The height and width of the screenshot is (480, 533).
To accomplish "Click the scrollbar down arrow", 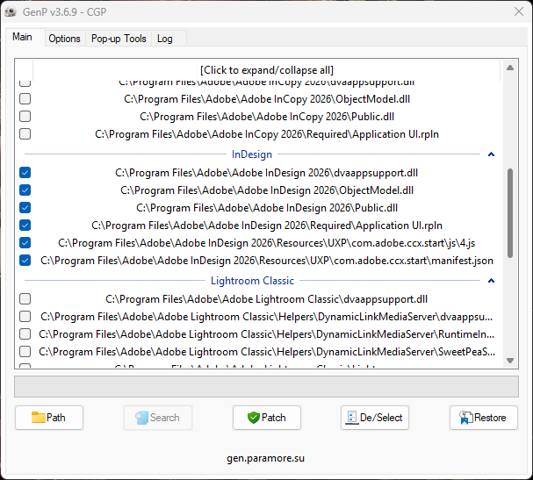I will pyautogui.click(x=510, y=361).
